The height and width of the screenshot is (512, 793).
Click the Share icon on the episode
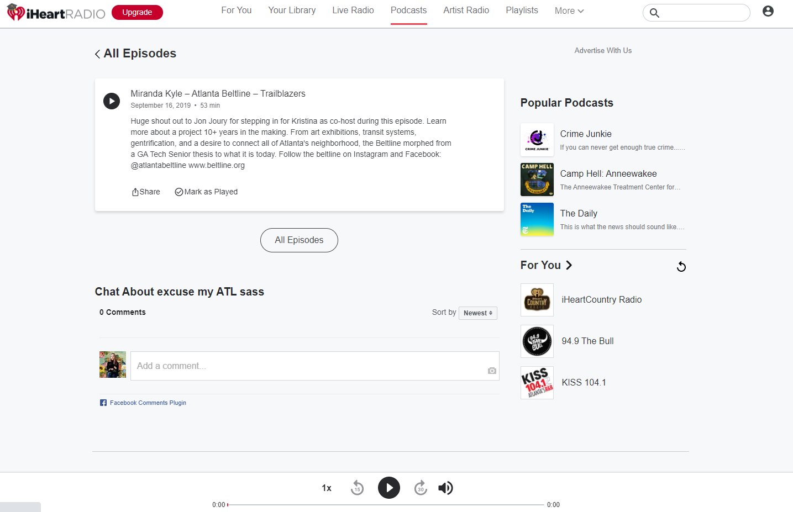(x=135, y=192)
